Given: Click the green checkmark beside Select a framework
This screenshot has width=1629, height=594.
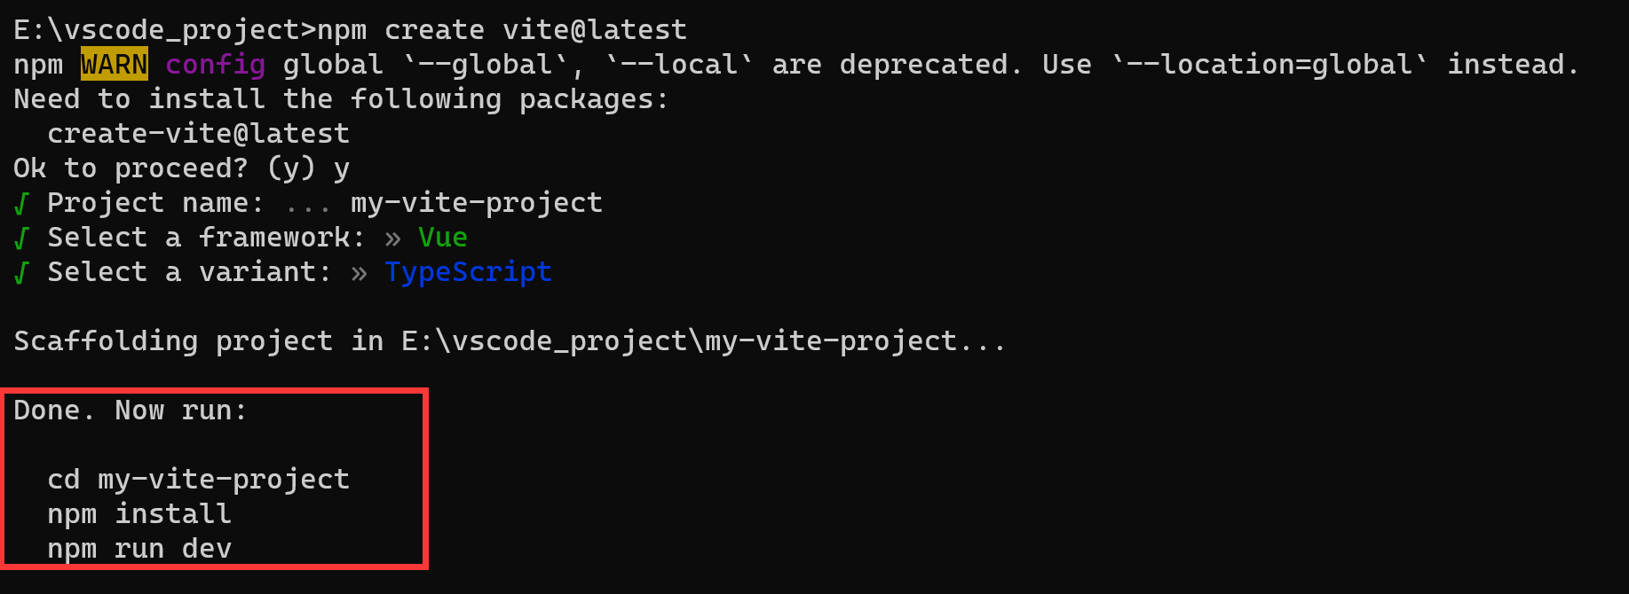Looking at the screenshot, I should (22, 238).
